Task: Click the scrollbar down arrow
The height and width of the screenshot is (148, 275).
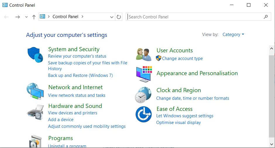Action: (272, 144)
